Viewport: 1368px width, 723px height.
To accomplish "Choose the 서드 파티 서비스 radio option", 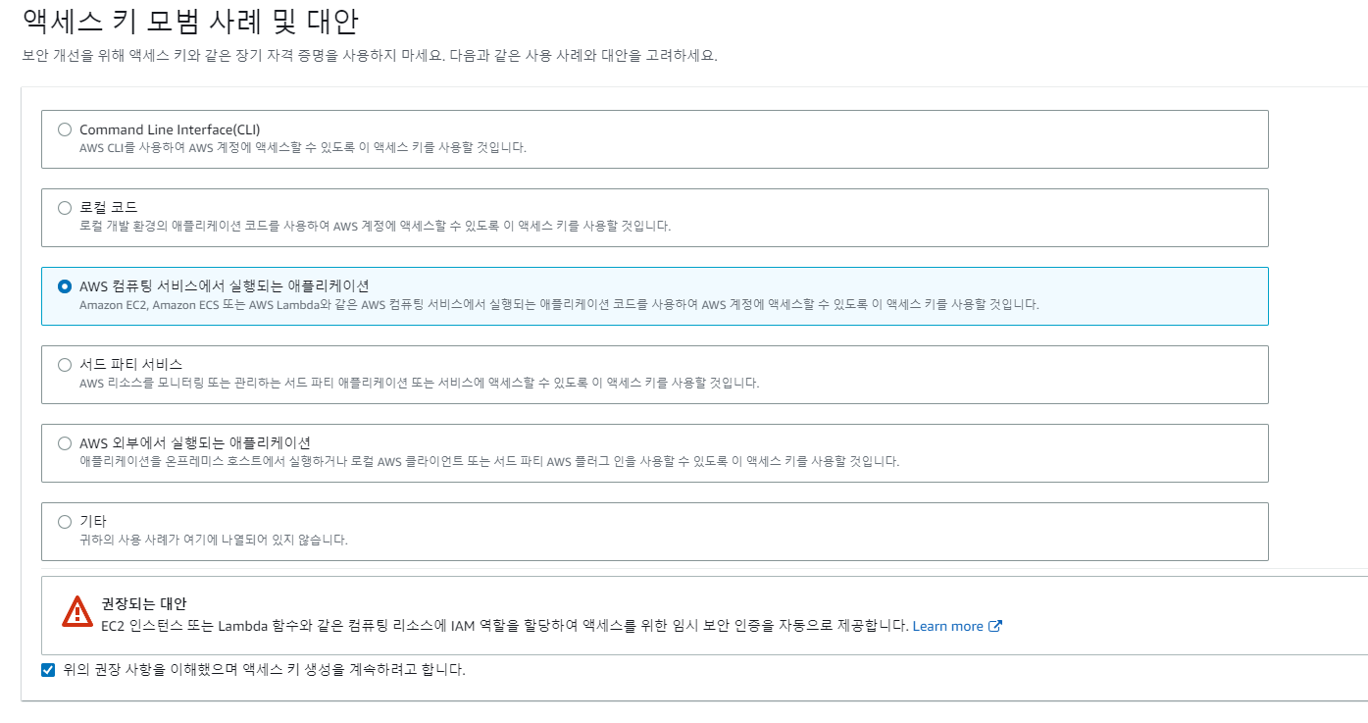I will pos(65,365).
